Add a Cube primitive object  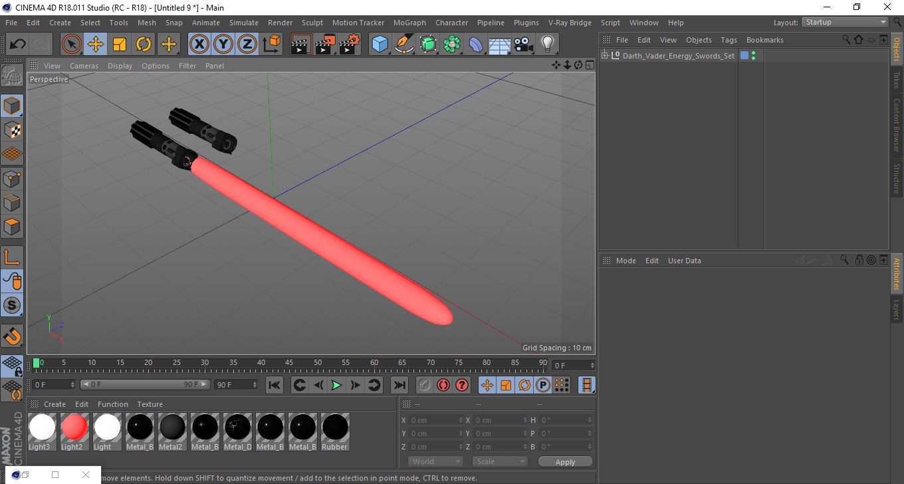pos(380,45)
